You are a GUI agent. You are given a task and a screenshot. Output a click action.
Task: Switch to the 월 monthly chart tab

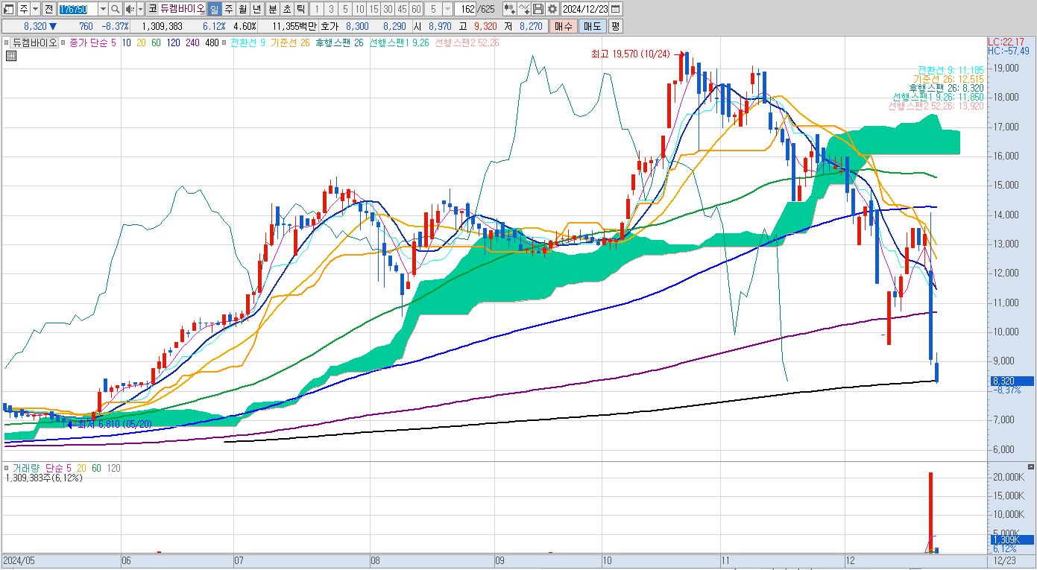coord(243,9)
